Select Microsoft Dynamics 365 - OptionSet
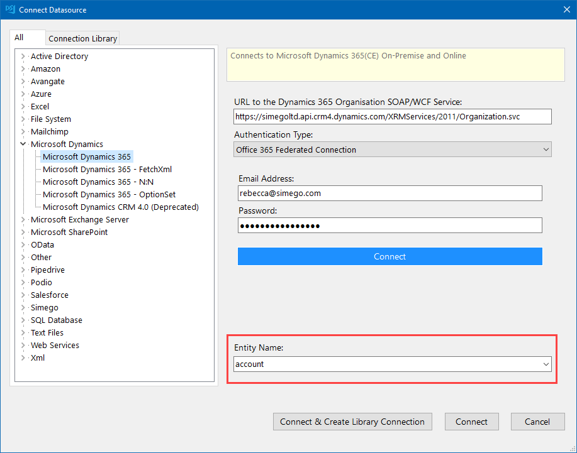 coord(109,194)
